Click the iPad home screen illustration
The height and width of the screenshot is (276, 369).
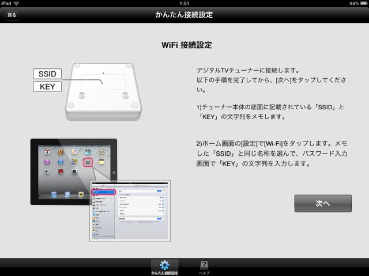74,172
